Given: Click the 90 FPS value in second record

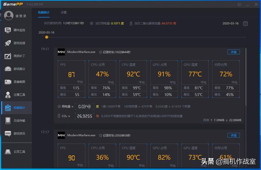Looking at the screenshot, I should [71, 158].
